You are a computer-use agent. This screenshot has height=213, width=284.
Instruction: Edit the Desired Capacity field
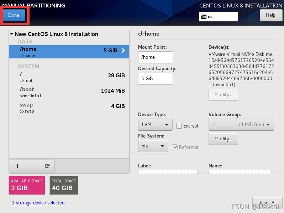[x=156, y=79]
